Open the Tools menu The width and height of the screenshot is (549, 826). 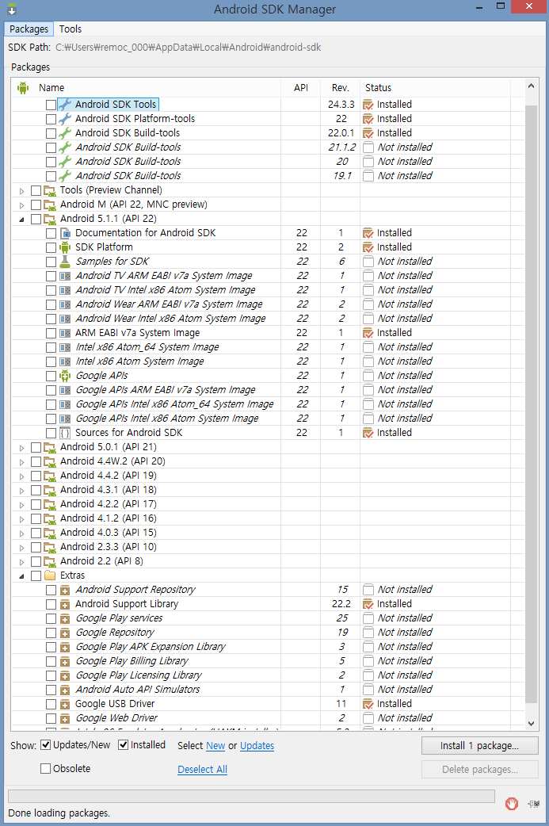[70, 29]
